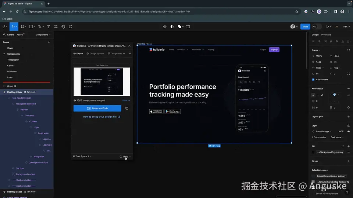Open the Resources tool
Image resolution: width=353 pixels, height=198 pixels.
[56, 26]
